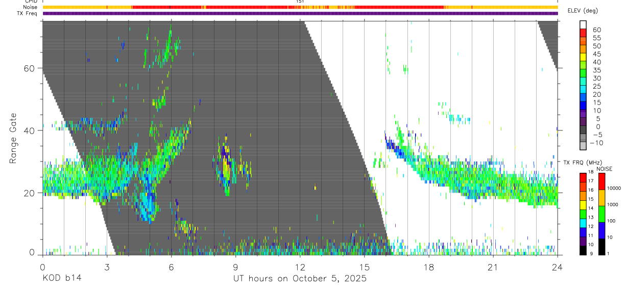Click x-axis tick label '21'

493,268
